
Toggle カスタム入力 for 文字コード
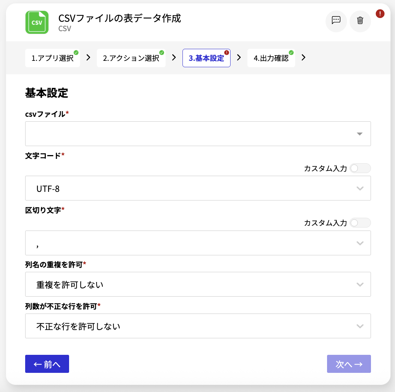(360, 168)
